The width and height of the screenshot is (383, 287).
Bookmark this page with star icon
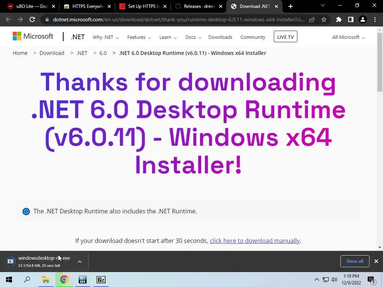(x=324, y=19)
